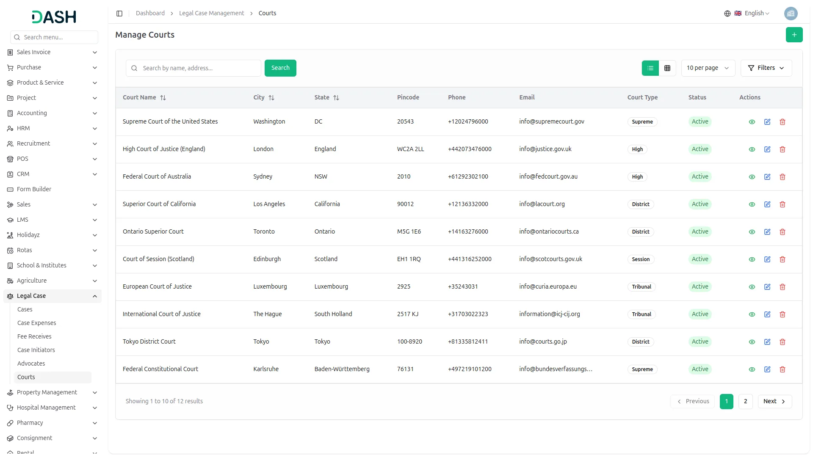
Task: Click the sidebar collapse icon near breadcrumb
Action: tap(119, 13)
